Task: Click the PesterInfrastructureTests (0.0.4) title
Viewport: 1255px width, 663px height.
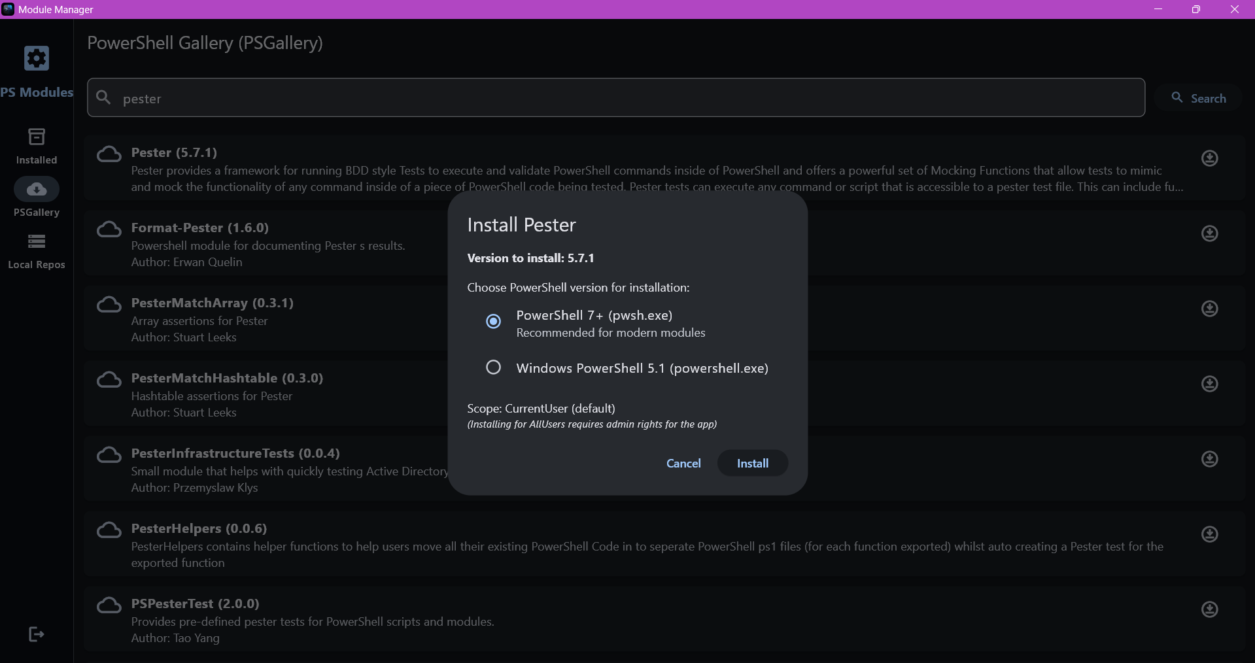Action: (235, 453)
